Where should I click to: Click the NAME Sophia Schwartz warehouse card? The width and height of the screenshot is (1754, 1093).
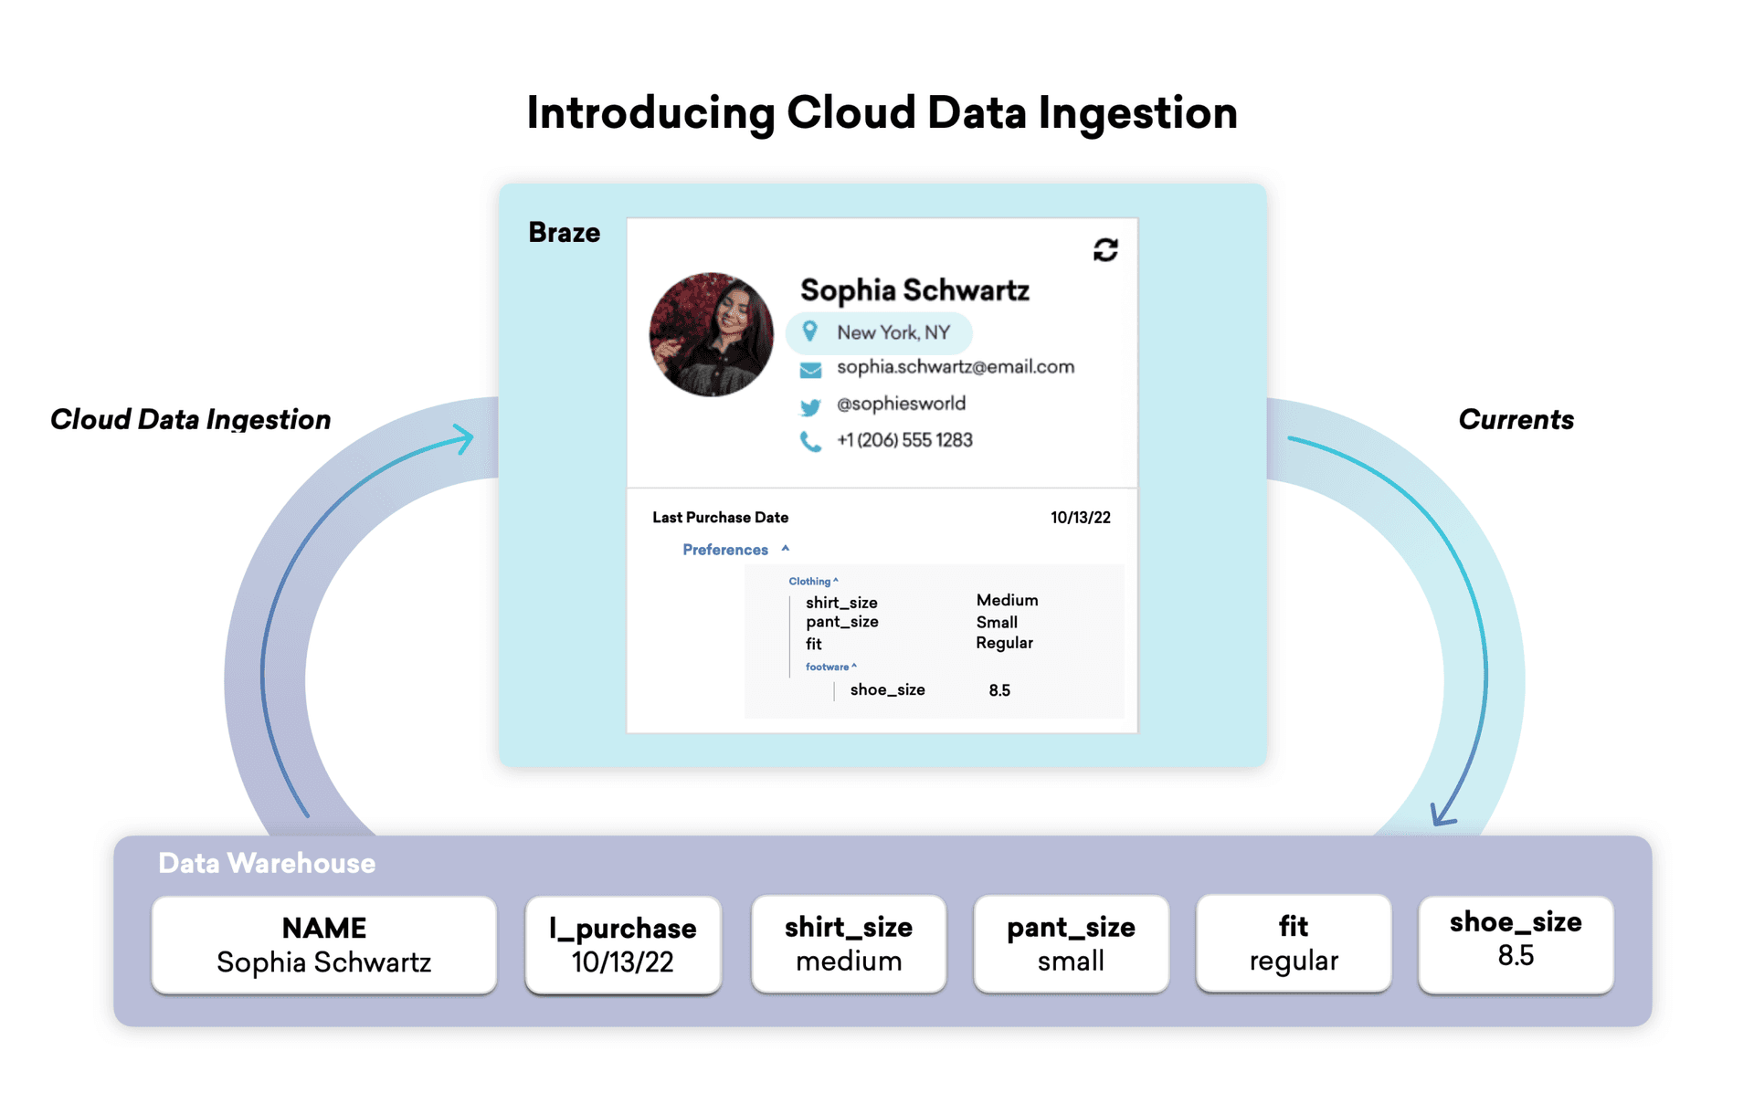[324, 944]
